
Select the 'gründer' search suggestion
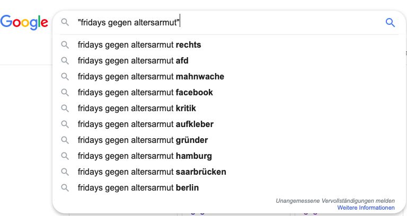click(143, 140)
